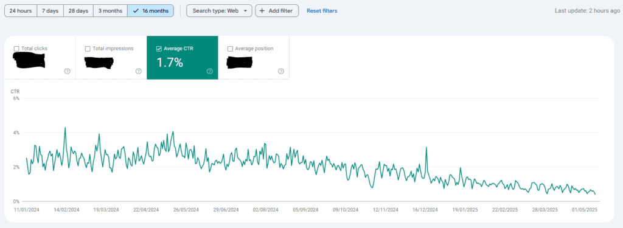Viewport: 623px width, 228px height.
Task: Enable the Total clicks checkbox
Action: tap(16, 49)
